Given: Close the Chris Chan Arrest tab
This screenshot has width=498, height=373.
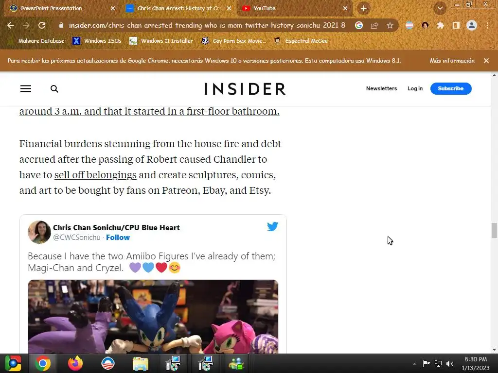Looking at the screenshot, I should point(229,8).
